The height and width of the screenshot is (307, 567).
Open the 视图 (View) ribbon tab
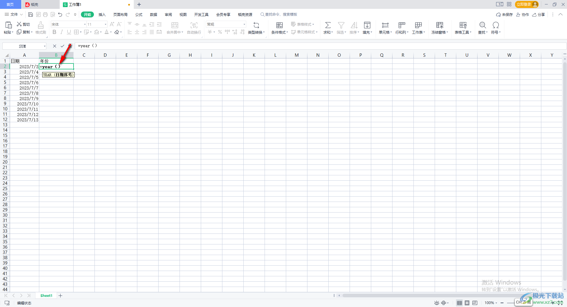[x=183, y=14]
